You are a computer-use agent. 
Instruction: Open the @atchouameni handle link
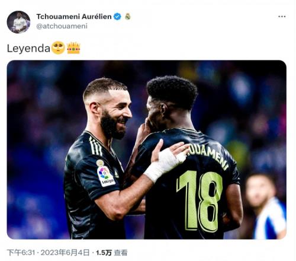[x=62, y=26]
